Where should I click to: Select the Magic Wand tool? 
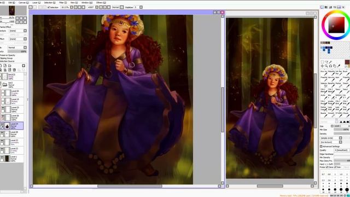tap(330, 62)
